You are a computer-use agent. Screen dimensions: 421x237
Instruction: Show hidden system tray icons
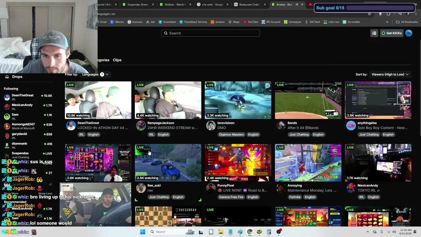click(x=368, y=232)
